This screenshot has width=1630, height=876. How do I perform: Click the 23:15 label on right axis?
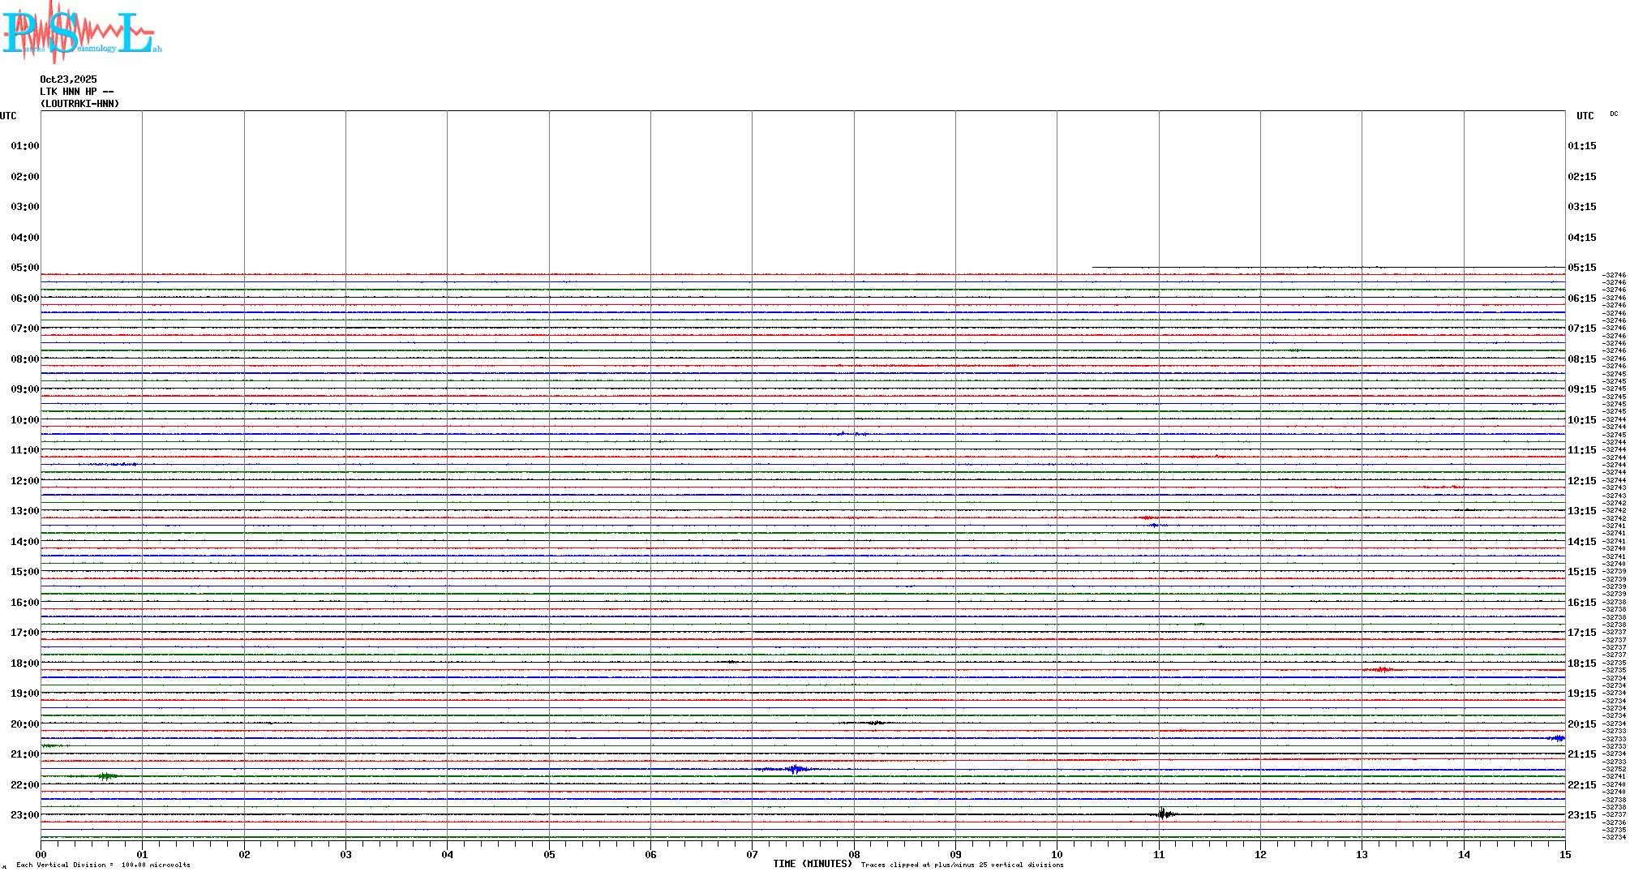pyautogui.click(x=1581, y=815)
